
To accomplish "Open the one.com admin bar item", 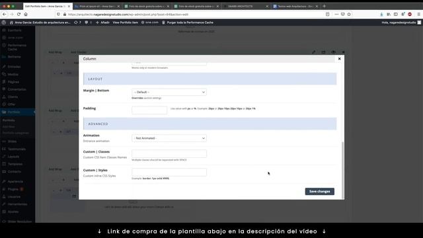I will click(x=150, y=22).
